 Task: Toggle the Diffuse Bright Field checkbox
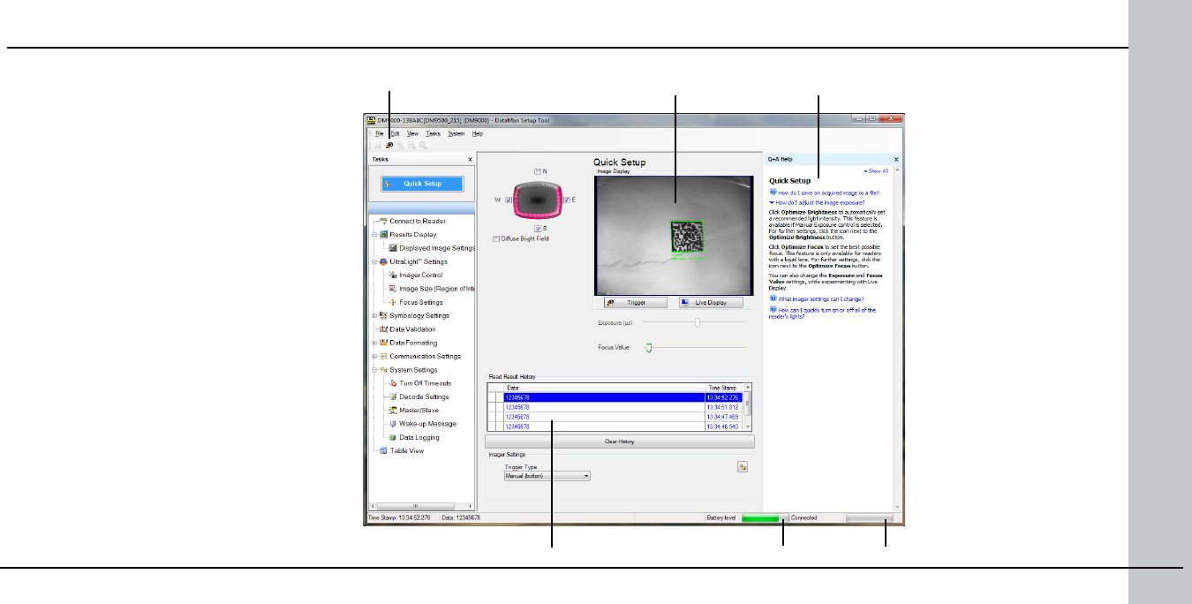(496, 238)
